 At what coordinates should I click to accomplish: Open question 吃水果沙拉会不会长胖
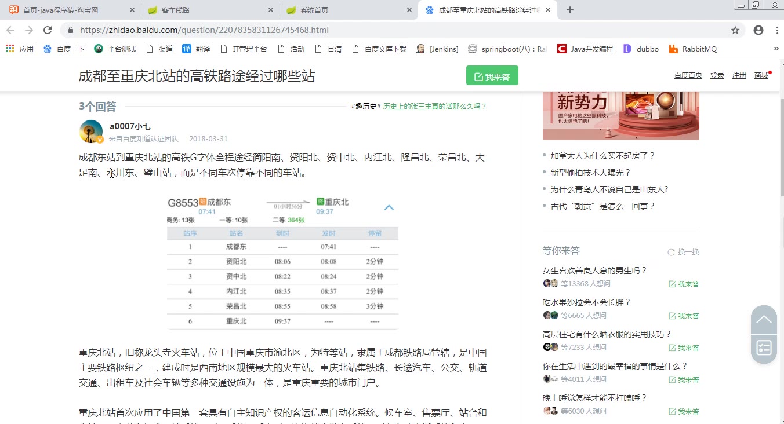pos(586,302)
